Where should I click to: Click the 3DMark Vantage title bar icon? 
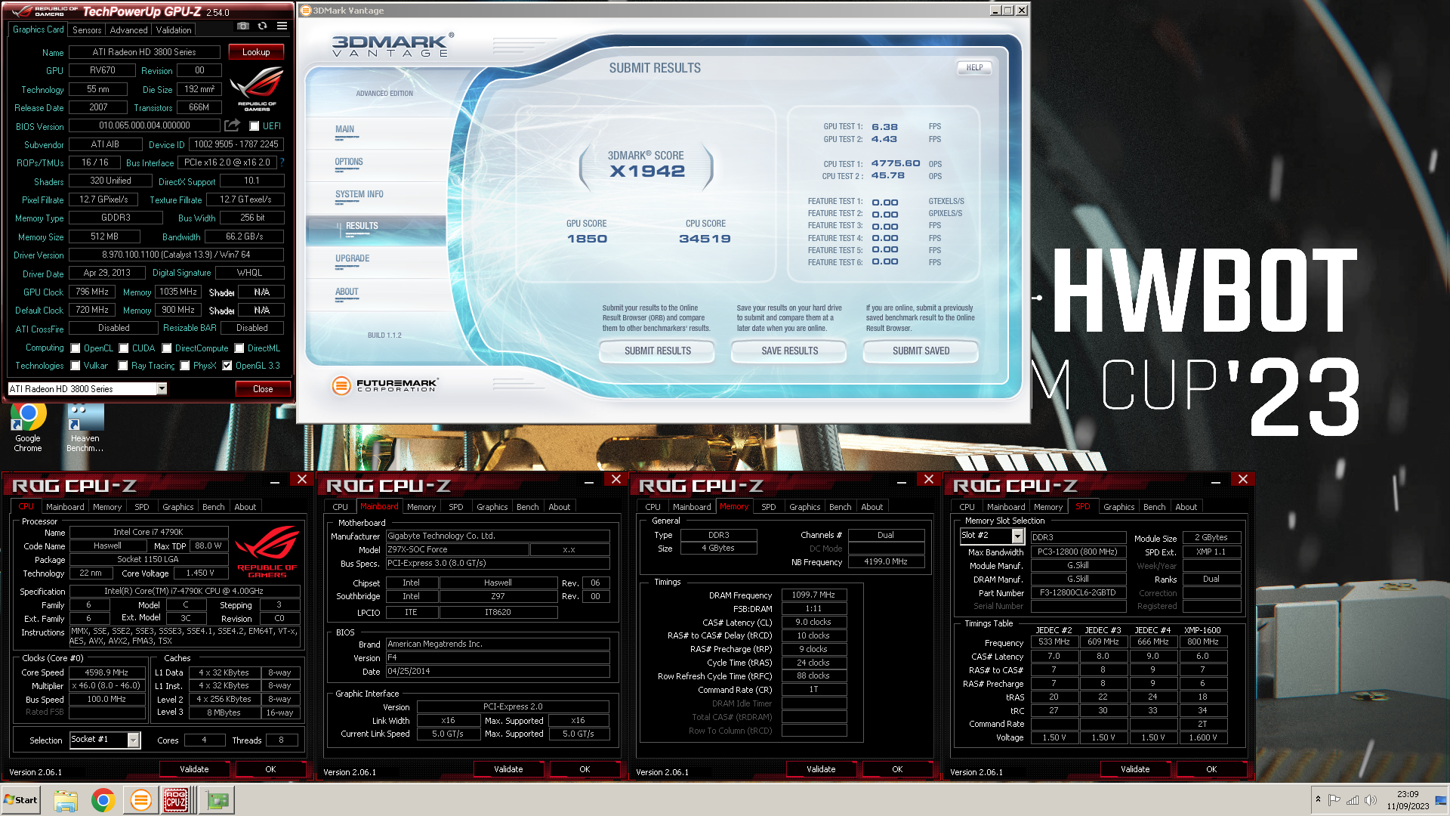306,11
